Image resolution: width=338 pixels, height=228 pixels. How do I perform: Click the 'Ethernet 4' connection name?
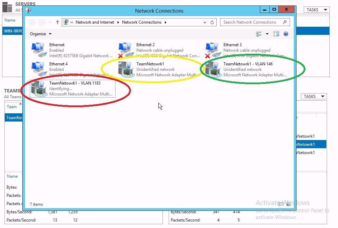(x=58, y=64)
